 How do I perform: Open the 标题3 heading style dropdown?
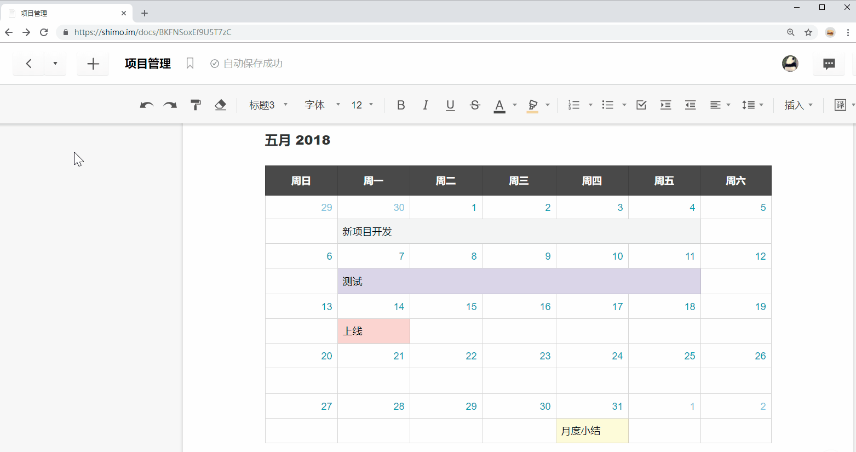point(268,105)
